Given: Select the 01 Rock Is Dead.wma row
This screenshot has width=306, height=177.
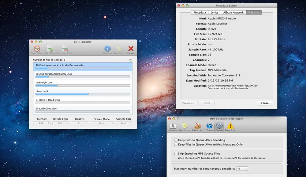Looking at the screenshot, I should click(83, 101).
